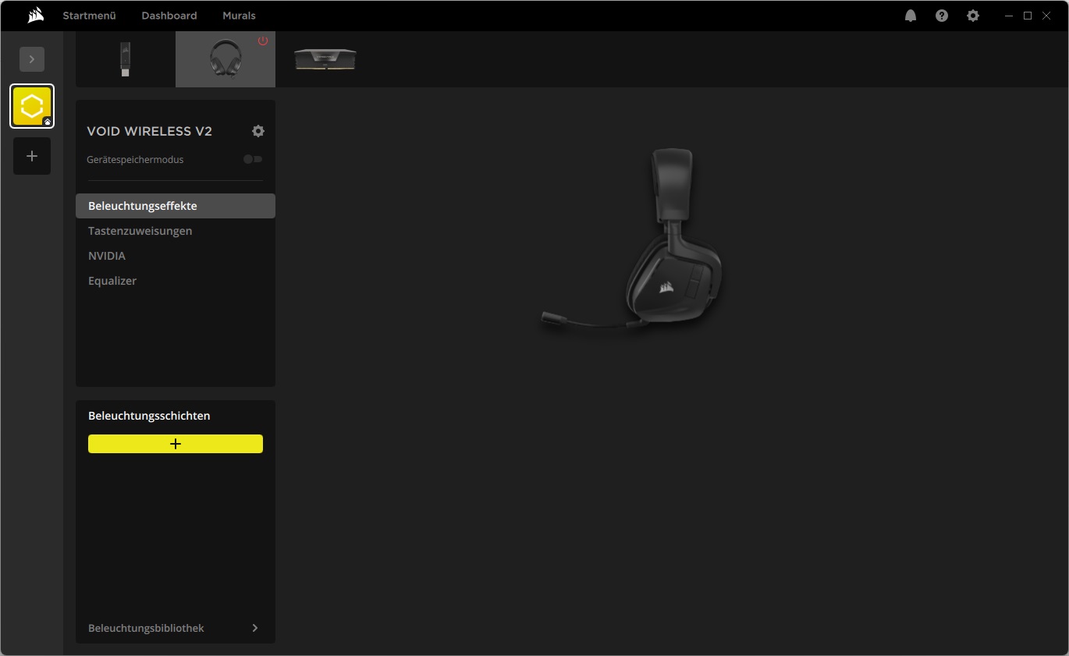Add a new lighting layer with yellow button
Viewport: 1069px width, 656px height.
(176, 444)
